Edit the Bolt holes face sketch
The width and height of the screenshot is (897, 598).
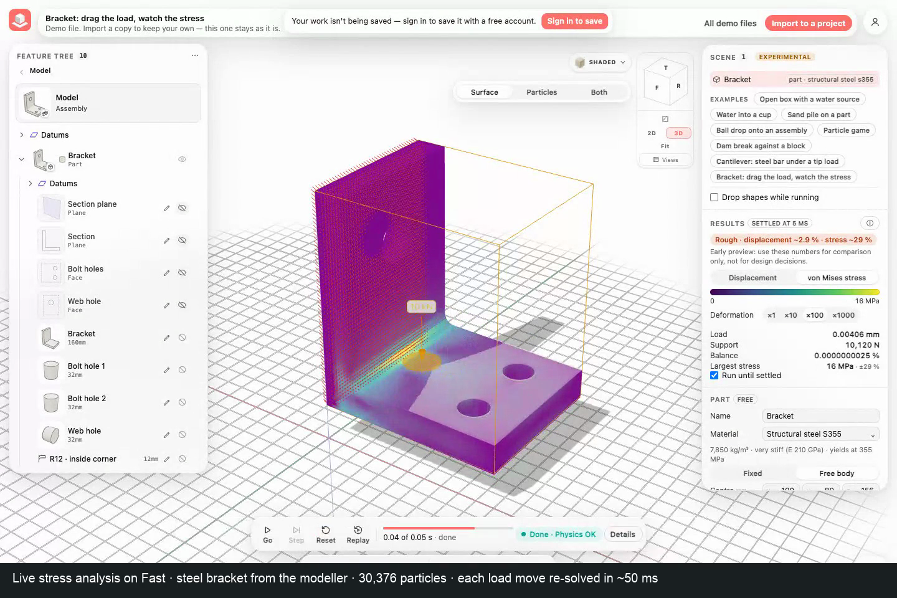[x=166, y=273]
